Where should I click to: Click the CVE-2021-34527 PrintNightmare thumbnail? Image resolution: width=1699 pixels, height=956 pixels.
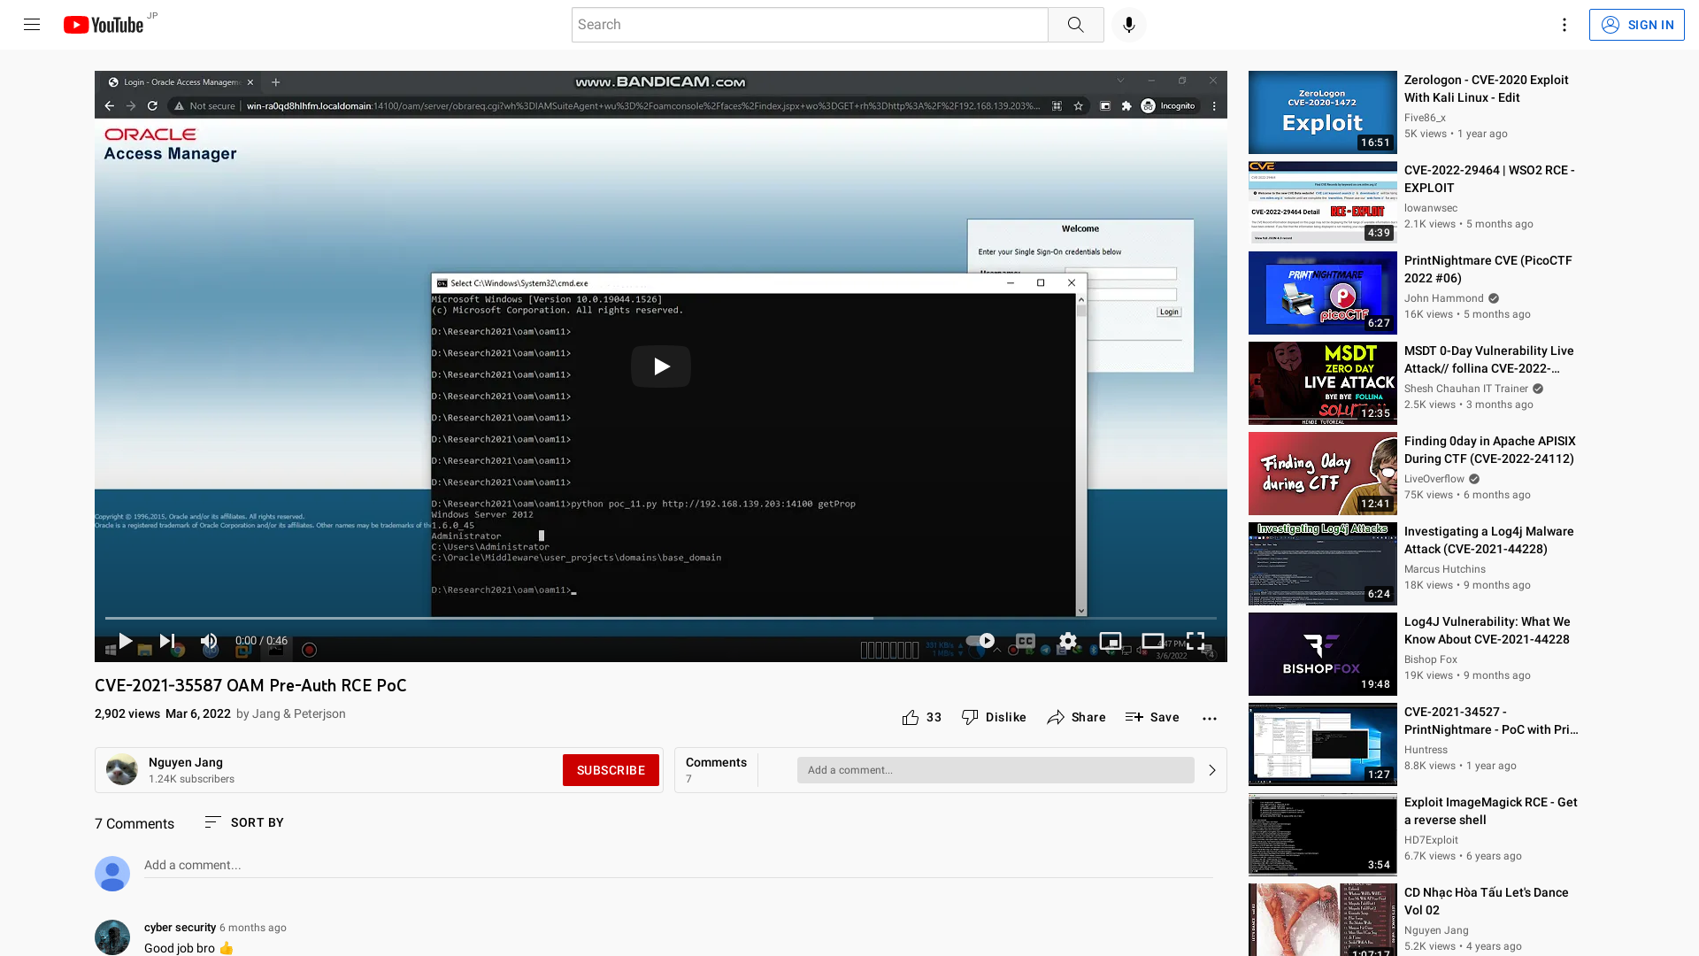point(1322,744)
